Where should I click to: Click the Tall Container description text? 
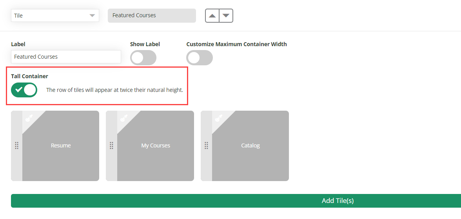tap(114, 90)
